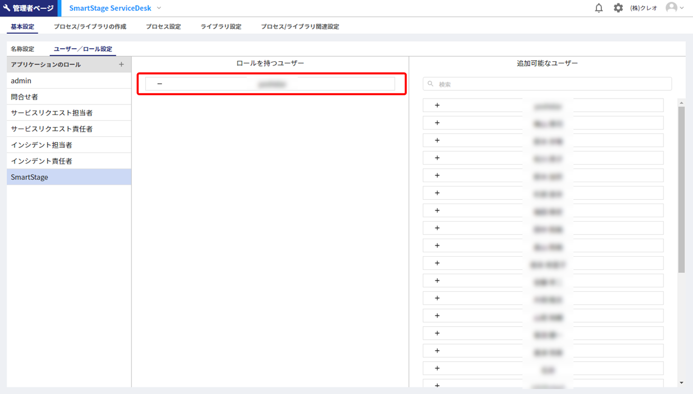Add a new application role with plus icon
Image resolution: width=693 pixels, height=394 pixels.
tap(121, 65)
